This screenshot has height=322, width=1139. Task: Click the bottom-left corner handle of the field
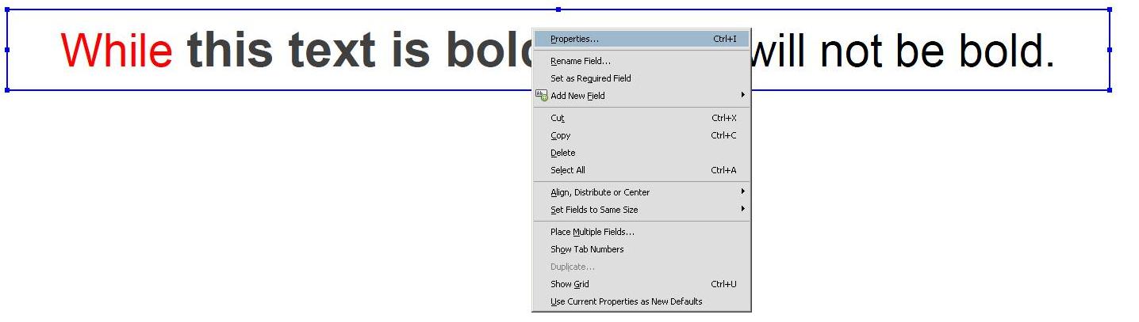click(7, 90)
